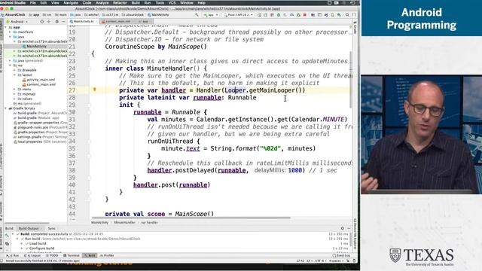
Task: Click the Search Everywhere magnifier icon
Action: (347, 15)
